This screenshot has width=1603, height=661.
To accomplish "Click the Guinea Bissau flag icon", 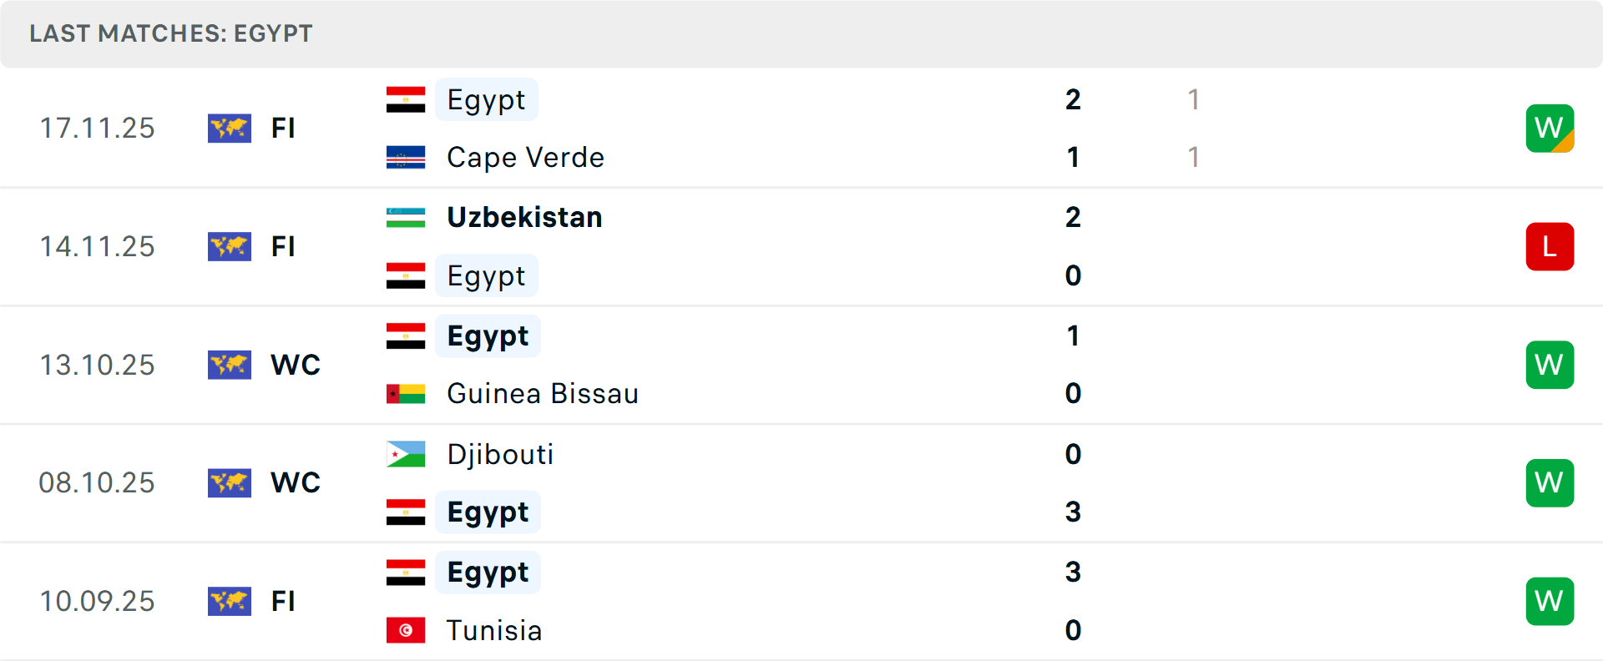I will click(406, 393).
